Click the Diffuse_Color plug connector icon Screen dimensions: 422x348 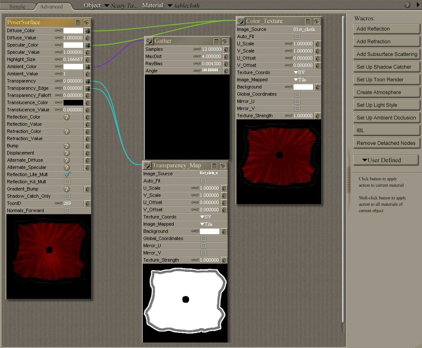coord(87,30)
